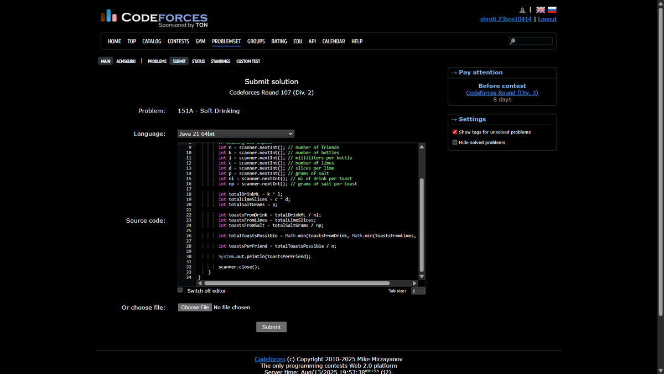Viewport: 664px width, 374px height.
Task: Open the GROUPS menu item
Action: tap(256, 42)
